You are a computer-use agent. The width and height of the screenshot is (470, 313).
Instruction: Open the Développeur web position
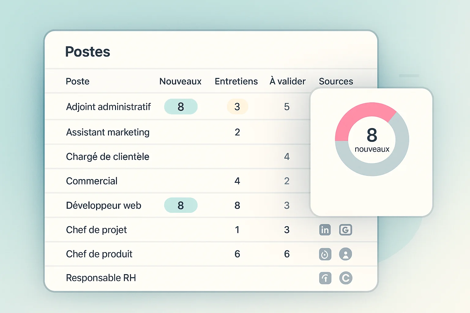click(x=104, y=205)
